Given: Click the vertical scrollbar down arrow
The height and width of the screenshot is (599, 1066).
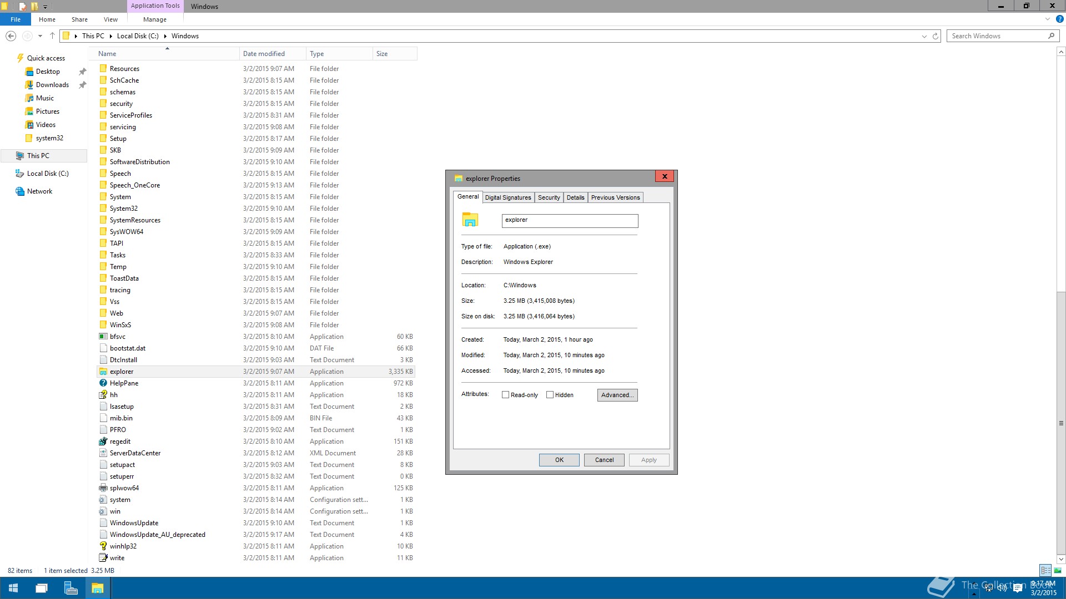Looking at the screenshot, I should tap(1061, 559).
